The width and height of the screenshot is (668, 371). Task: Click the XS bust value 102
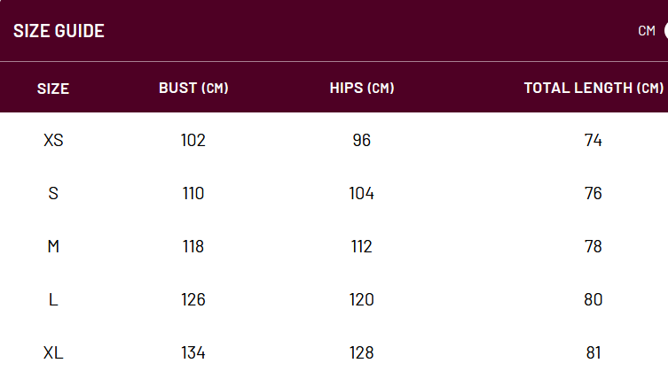(193, 140)
